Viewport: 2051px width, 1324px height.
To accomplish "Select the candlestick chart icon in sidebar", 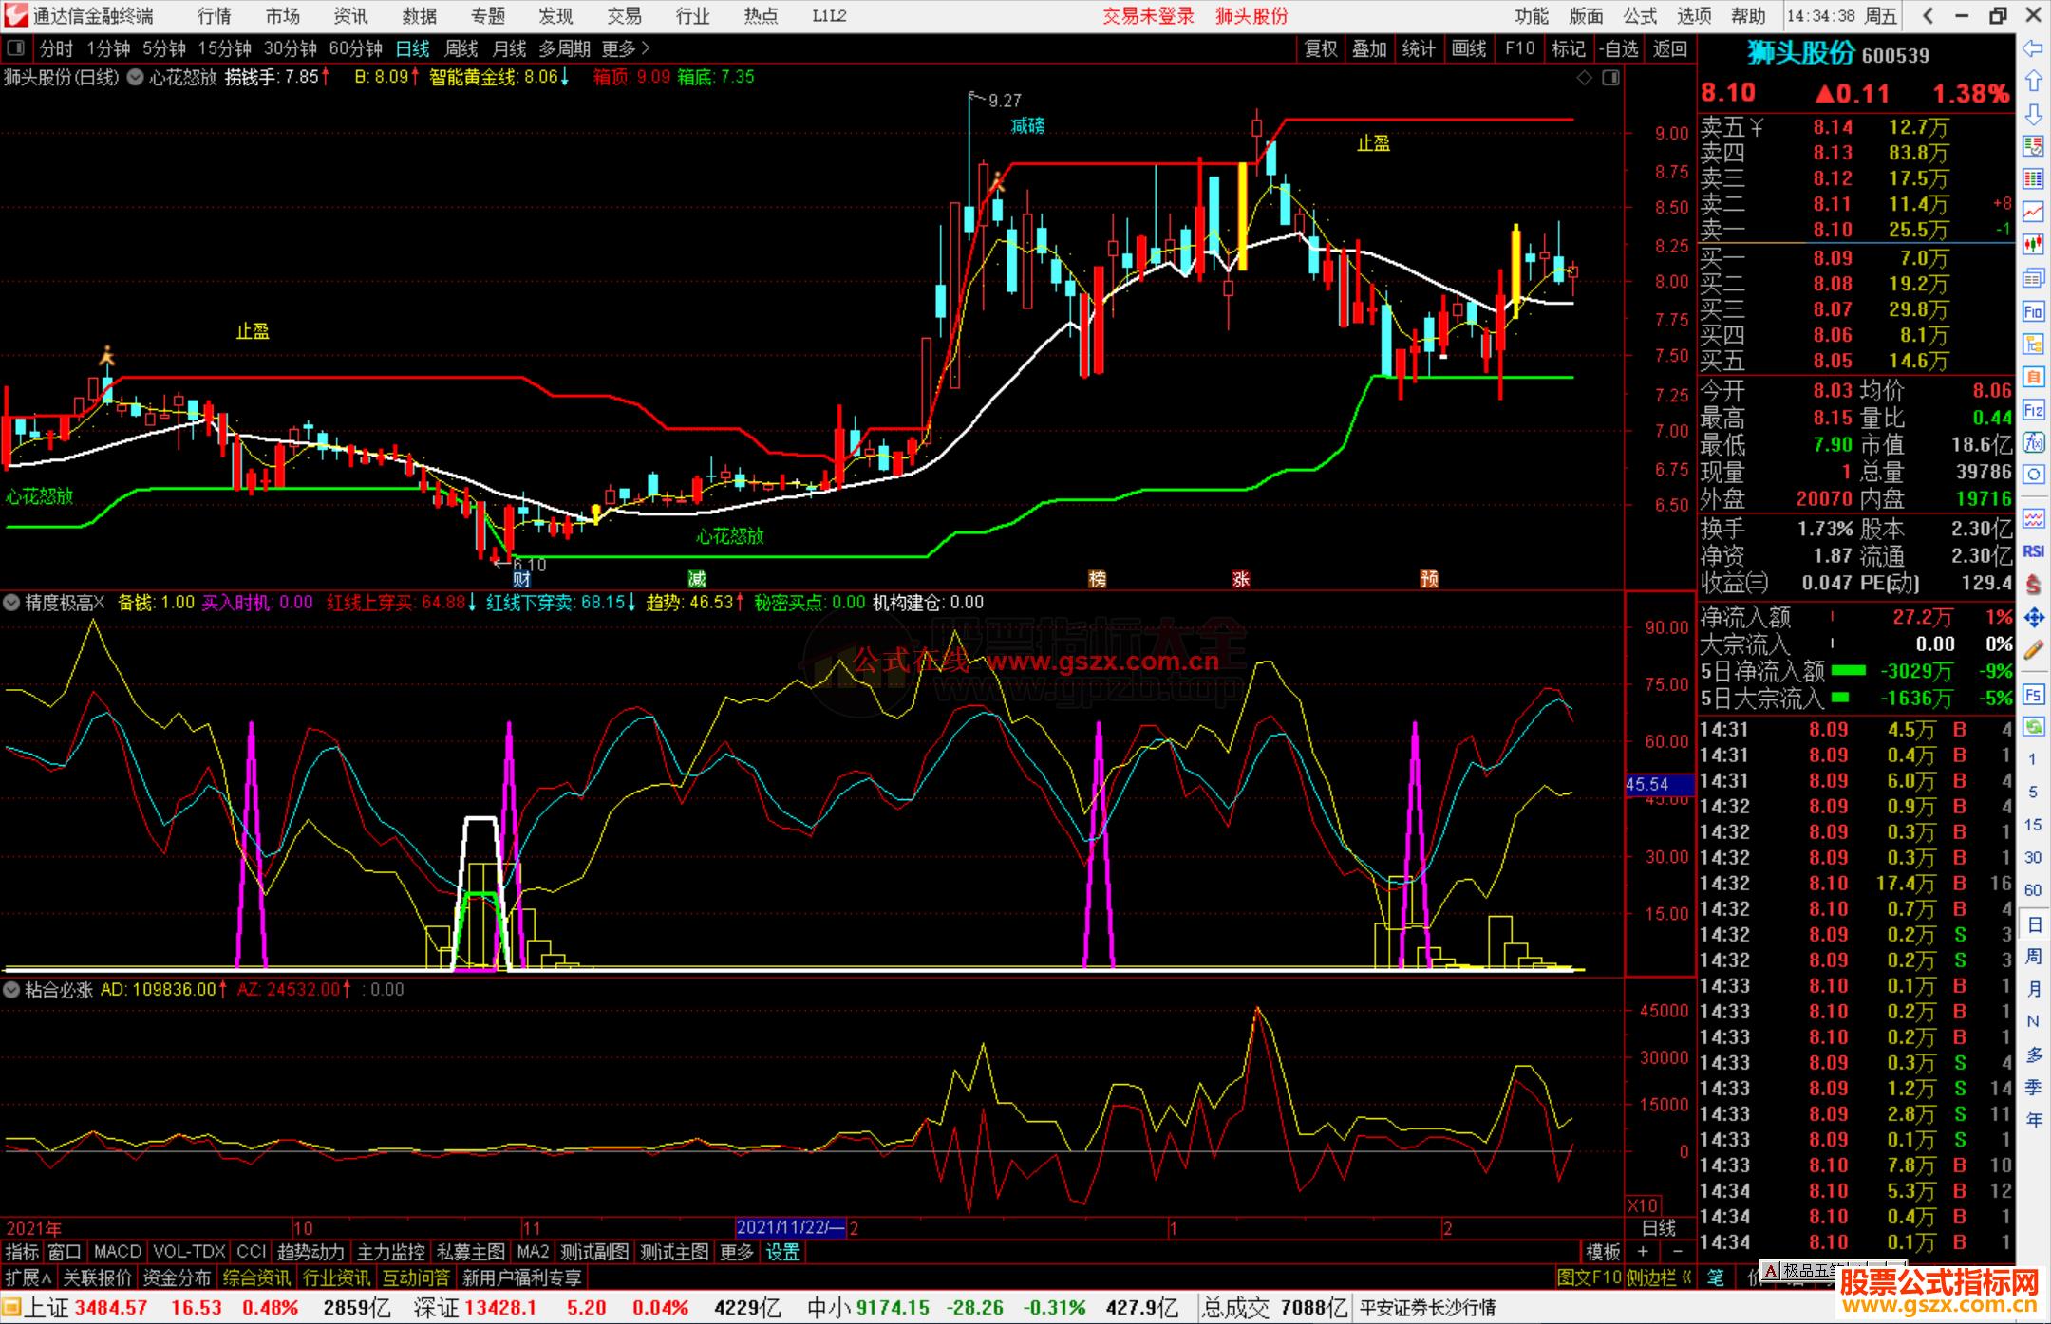I will (2033, 245).
